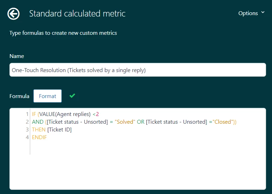The width and height of the screenshot is (272, 194).
Task: Click the "Solved" string in formula
Action: pos(125,122)
